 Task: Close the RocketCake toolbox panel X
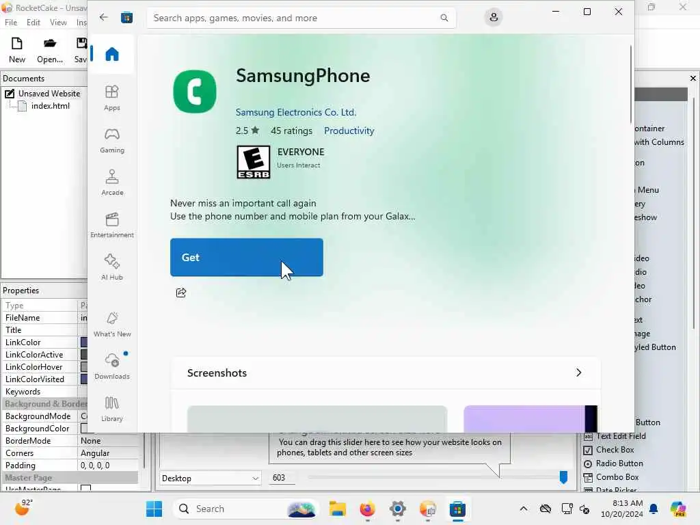(693, 78)
